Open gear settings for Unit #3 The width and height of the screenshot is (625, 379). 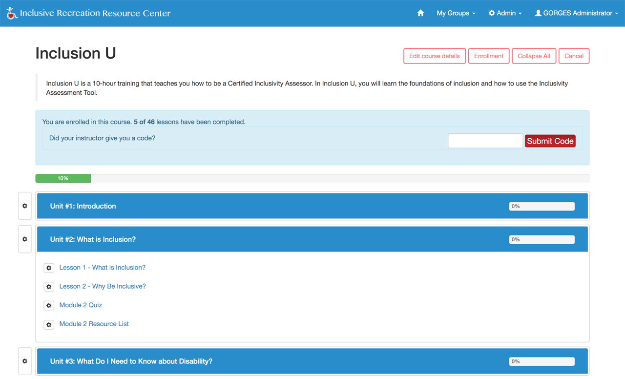[x=25, y=361]
